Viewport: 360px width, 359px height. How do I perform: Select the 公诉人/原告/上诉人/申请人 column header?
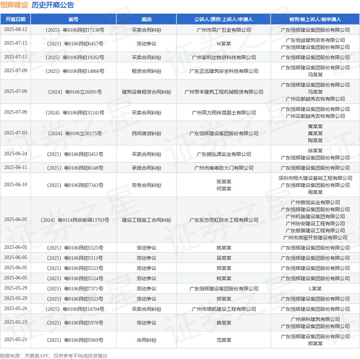click(x=224, y=19)
